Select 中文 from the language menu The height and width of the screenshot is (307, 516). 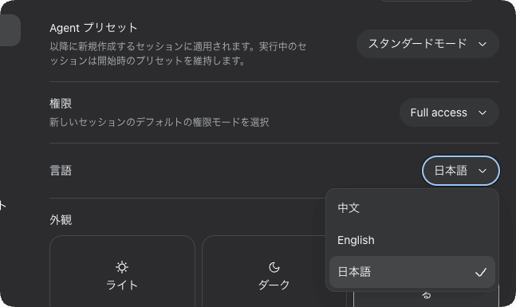(x=412, y=208)
